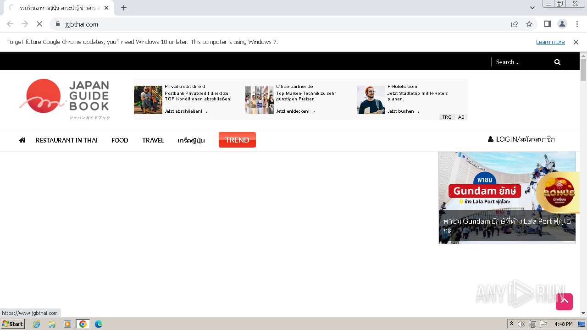The height and width of the screenshot is (330, 587).
Task: Stop loading the page
Action: (x=39, y=24)
